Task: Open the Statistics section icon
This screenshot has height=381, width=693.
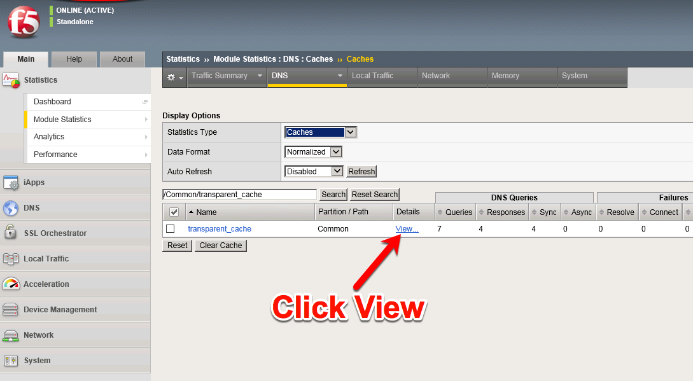Action: [11, 80]
